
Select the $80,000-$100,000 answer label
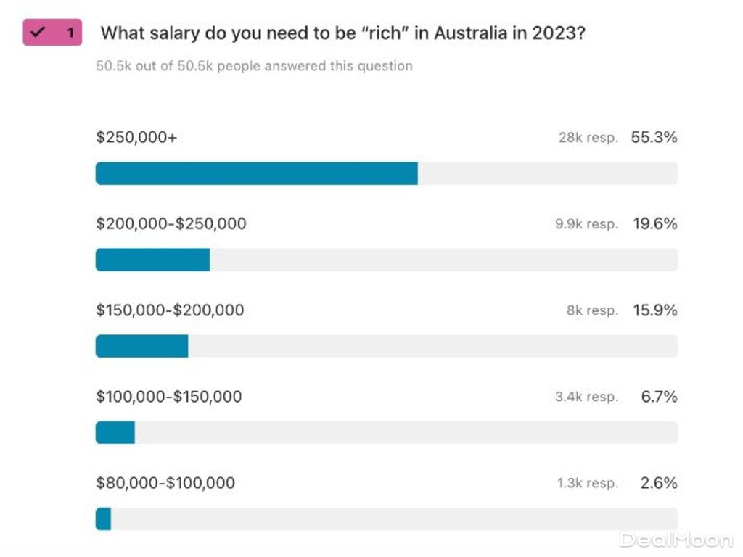[165, 483]
